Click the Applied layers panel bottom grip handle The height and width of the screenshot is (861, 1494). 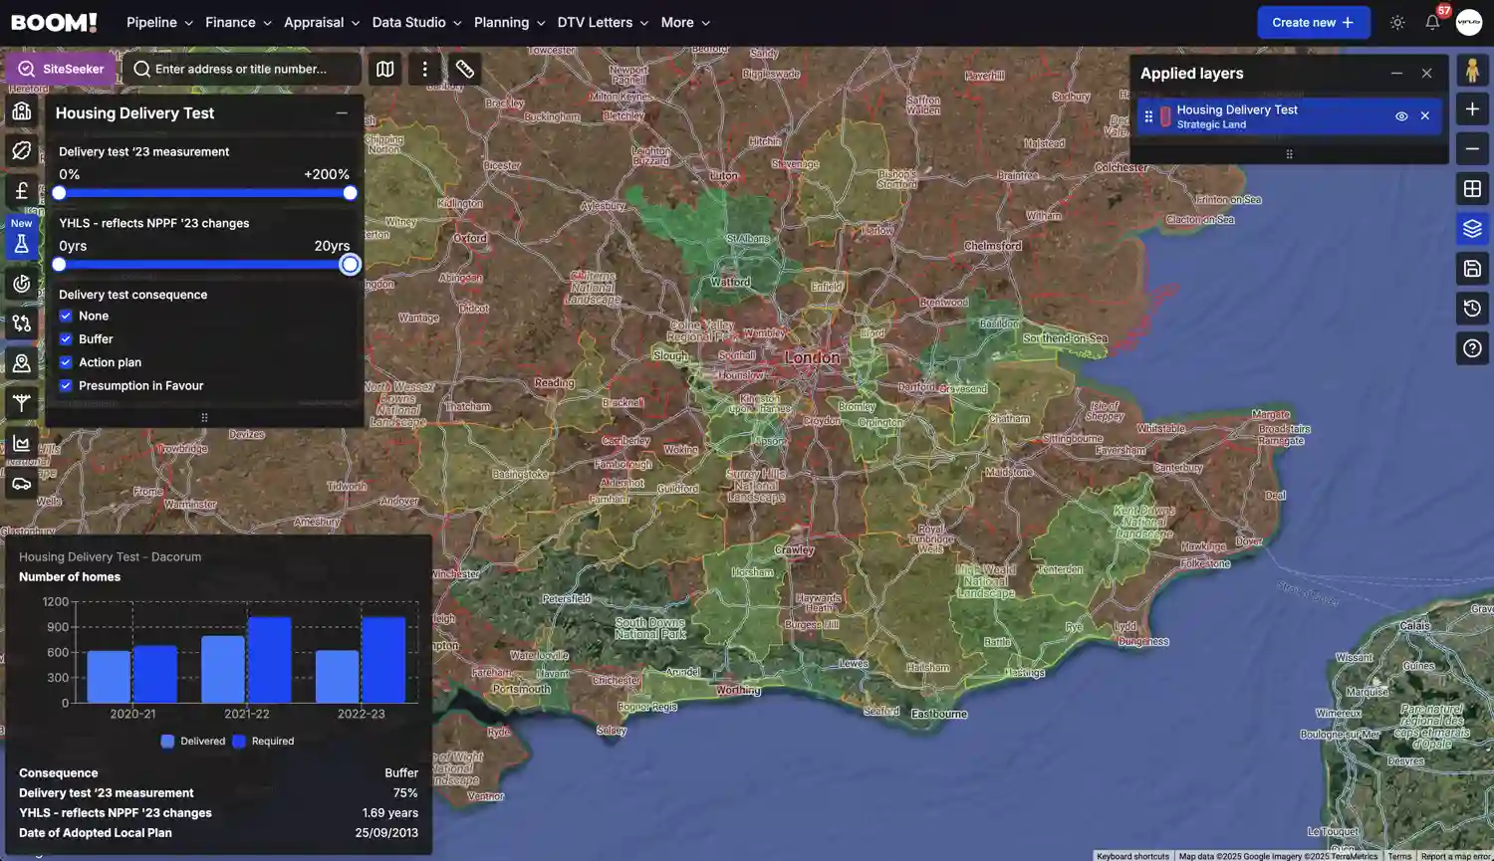(x=1289, y=154)
